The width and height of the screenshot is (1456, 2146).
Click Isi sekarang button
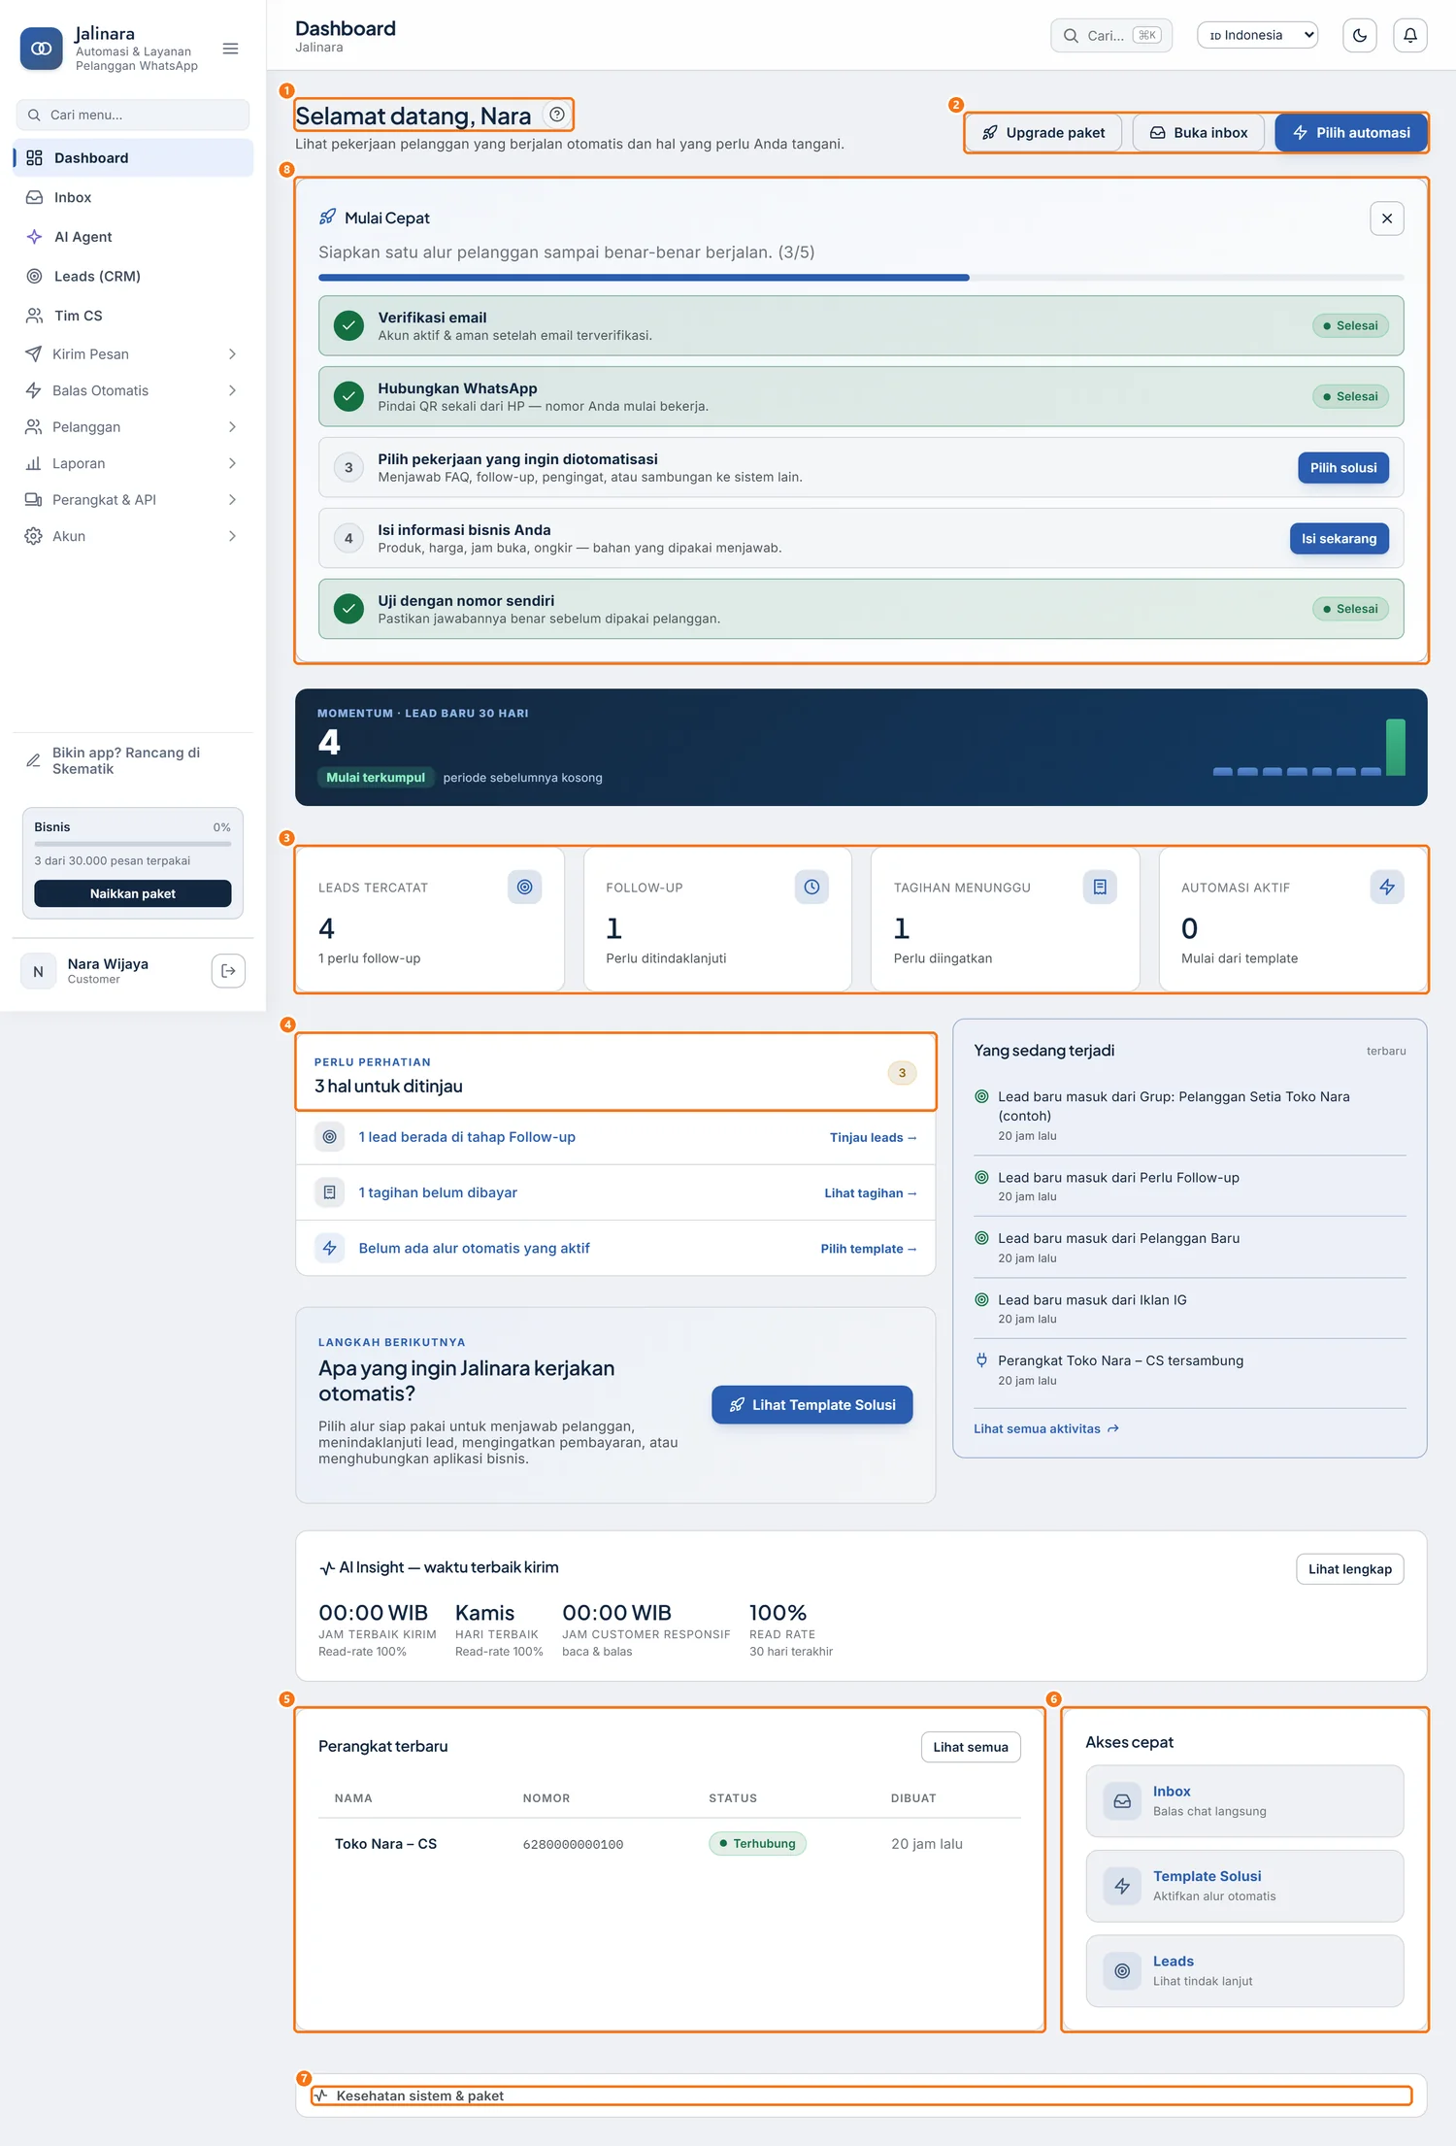[x=1340, y=538]
